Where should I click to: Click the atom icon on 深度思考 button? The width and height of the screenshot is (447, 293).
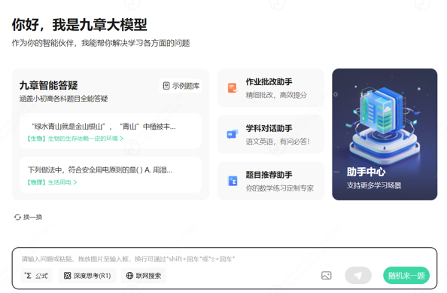pos(67,276)
